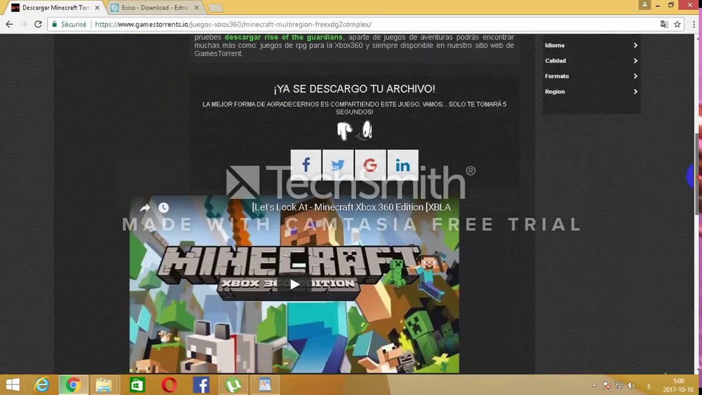Expand the Idioma filter
702x395 pixels.
pyautogui.click(x=591, y=46)
